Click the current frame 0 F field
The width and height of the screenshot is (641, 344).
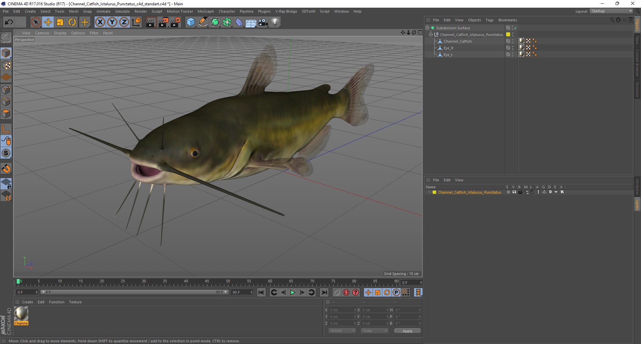click(27, 292)
